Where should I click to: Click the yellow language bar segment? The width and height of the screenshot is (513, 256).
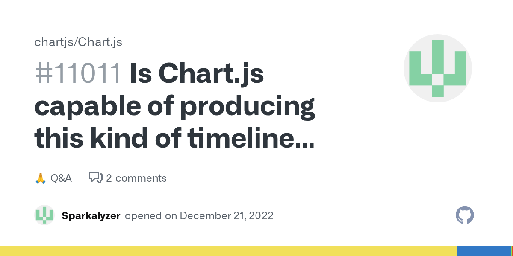227,251
